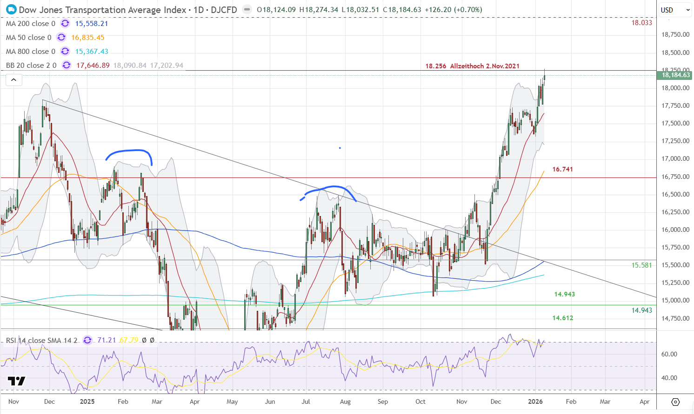This screenshot has height=414, width=694.
Task: Select the BB 20 close indicator label
Action: (31, 66)
